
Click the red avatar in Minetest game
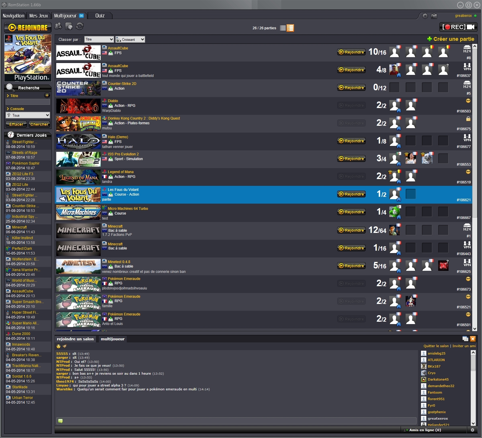[x=443, y=266]
